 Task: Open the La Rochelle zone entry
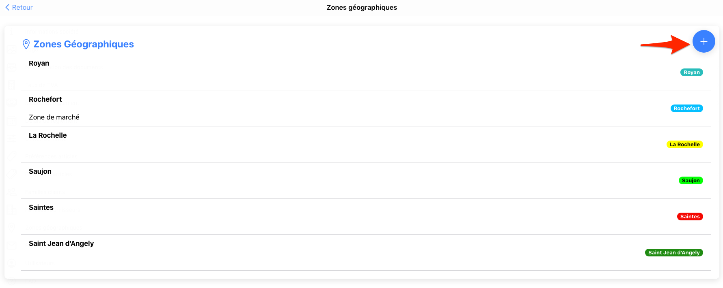tap(47, 135)
